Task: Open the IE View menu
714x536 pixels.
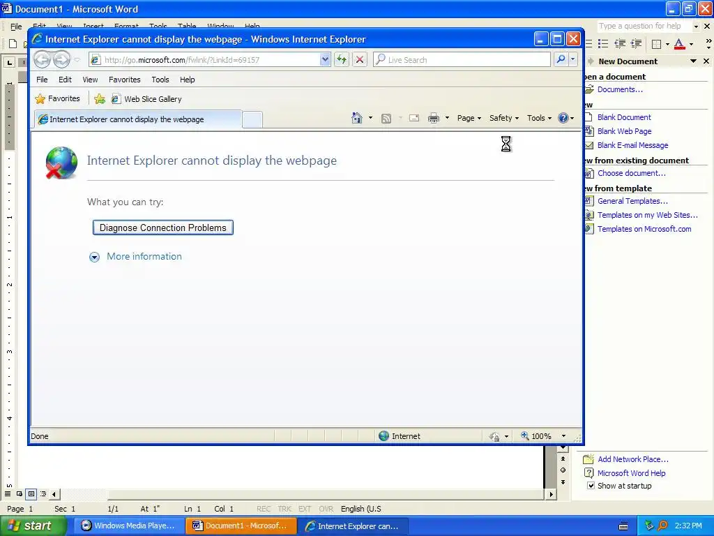Action: [90, 80]
